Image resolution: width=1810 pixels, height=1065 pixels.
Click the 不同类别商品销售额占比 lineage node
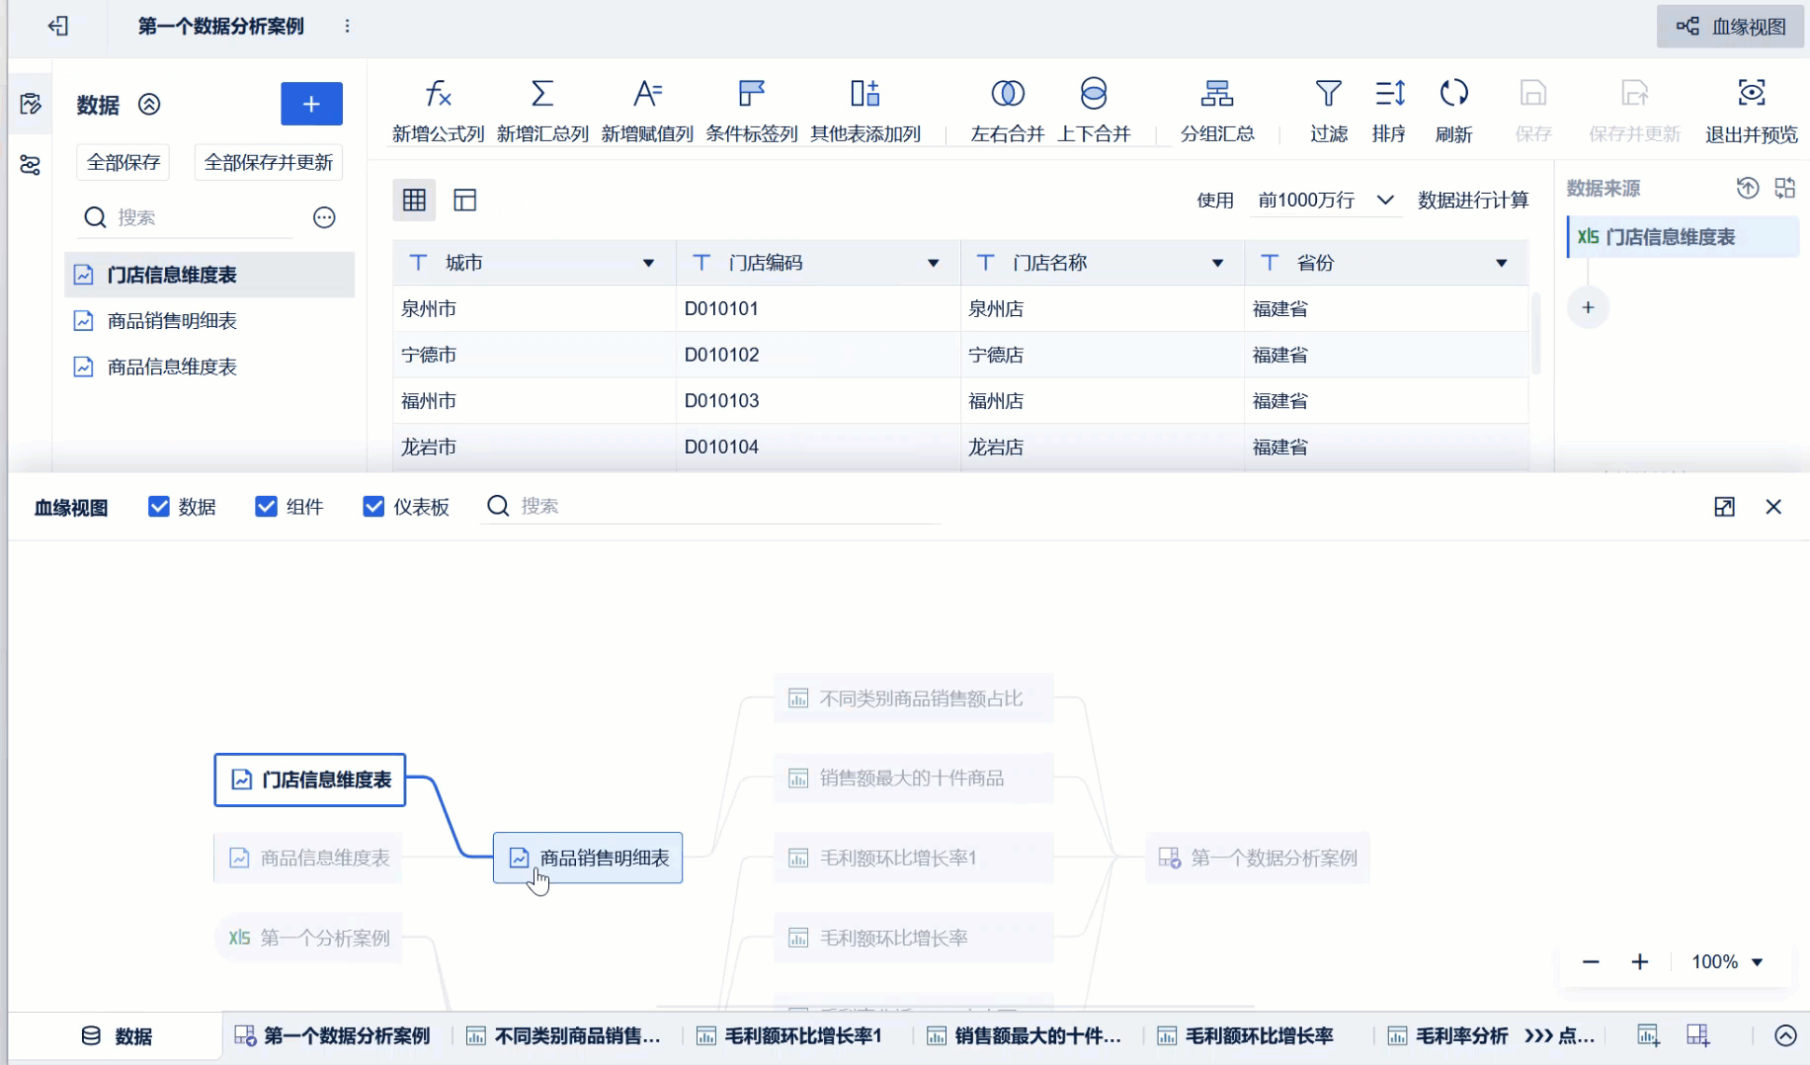pos(913,698)
